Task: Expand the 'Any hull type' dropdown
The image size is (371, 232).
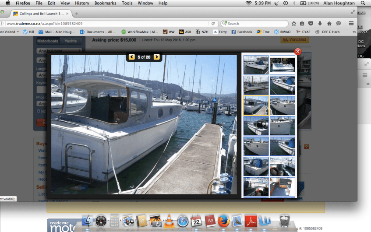Action: tap(59, 51)
